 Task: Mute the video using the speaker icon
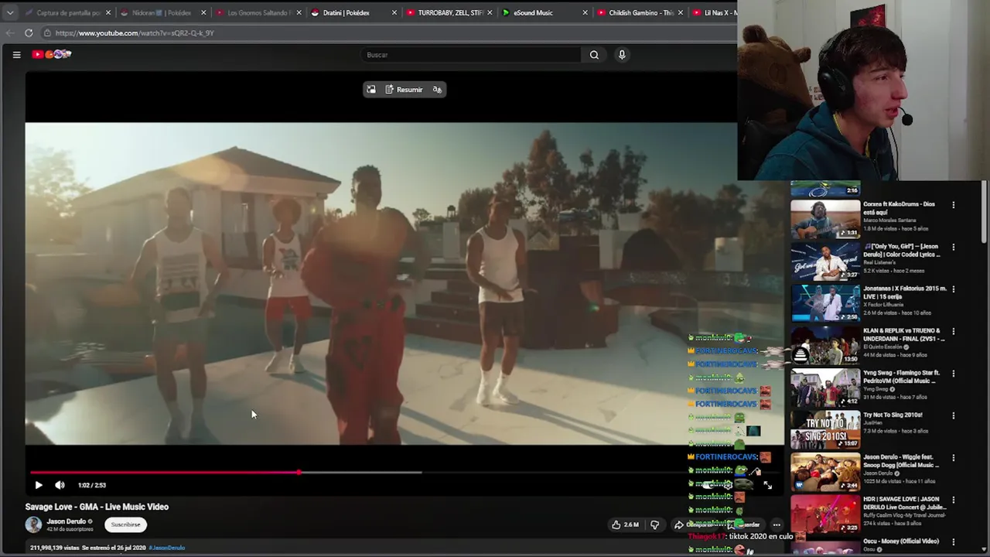60,485
